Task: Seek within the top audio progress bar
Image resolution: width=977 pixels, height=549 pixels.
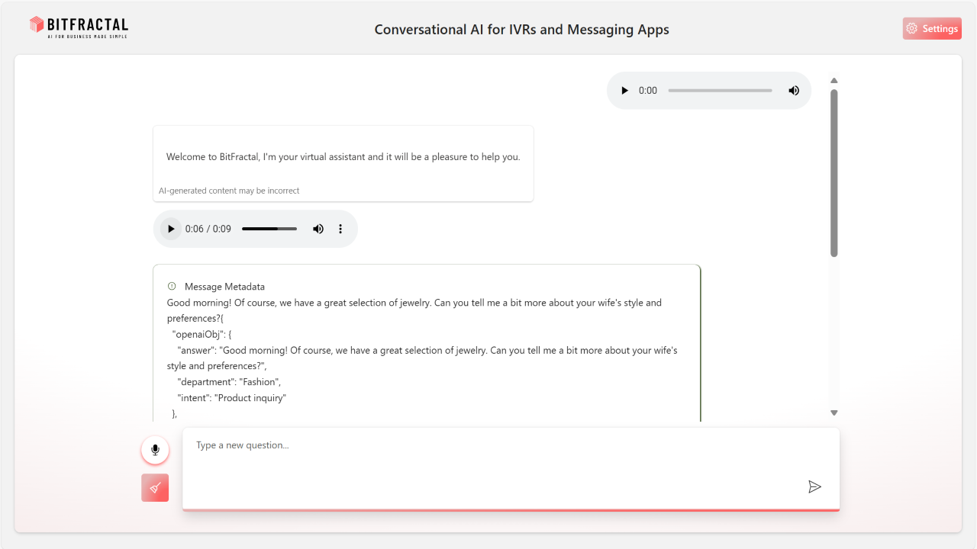Action: click(x=720, y=91)
